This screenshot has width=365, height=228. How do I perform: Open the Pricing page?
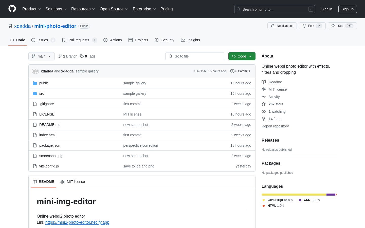[x=167, y=9]
